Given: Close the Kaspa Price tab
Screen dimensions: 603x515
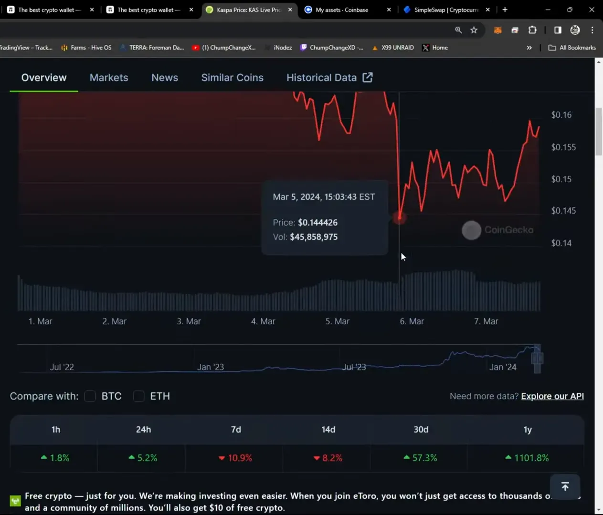Looking at the screenshot, I should click(290, 10).
